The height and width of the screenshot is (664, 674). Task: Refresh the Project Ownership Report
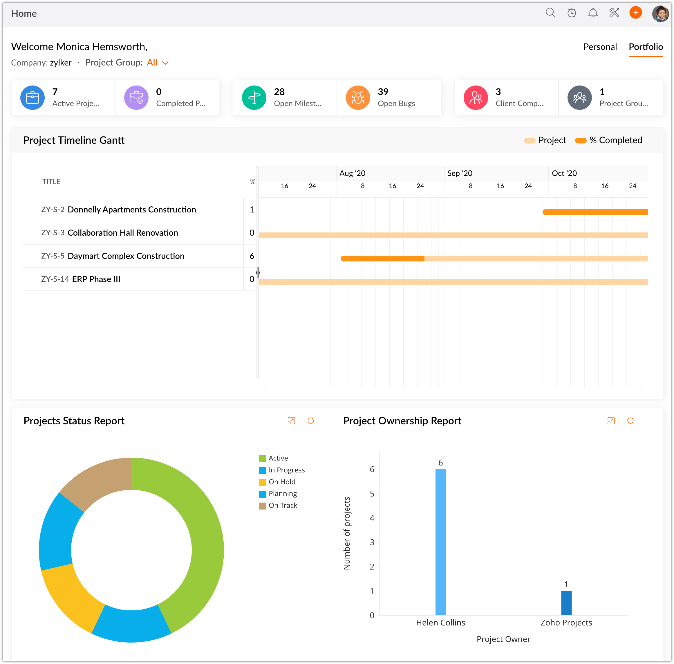coord(630,421)
